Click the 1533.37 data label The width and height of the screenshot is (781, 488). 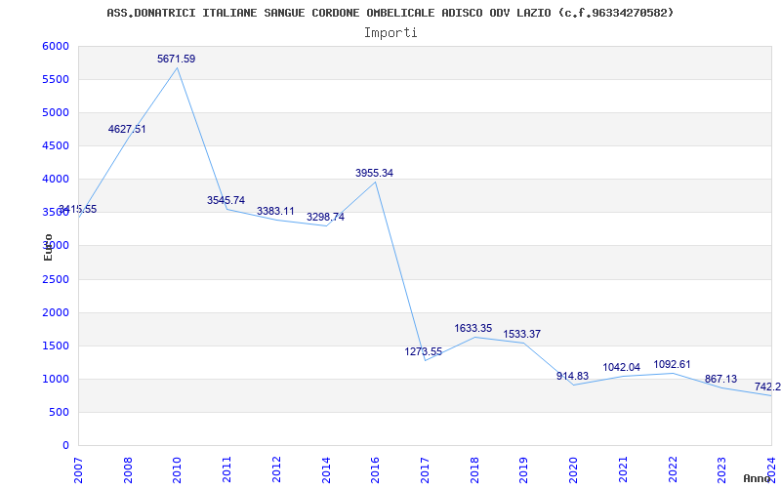click(522, 334)
